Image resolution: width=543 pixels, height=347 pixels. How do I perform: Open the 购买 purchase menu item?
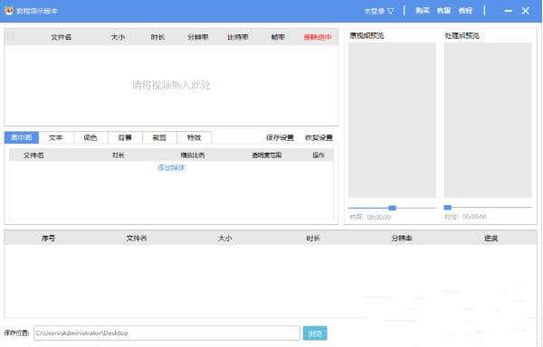(x=423, y=11)
